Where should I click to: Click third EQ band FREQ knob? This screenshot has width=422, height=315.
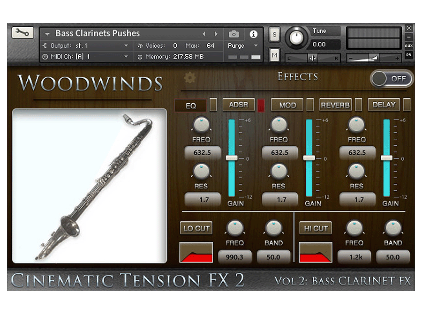tap(356, 125)
